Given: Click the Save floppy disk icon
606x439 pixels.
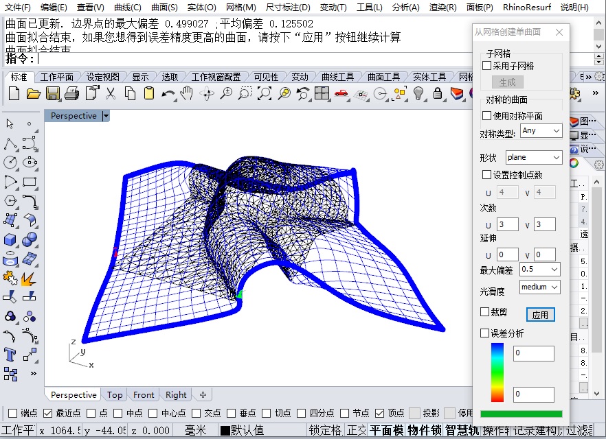Looking at the screenshot, I should click(x=53, y=93).
